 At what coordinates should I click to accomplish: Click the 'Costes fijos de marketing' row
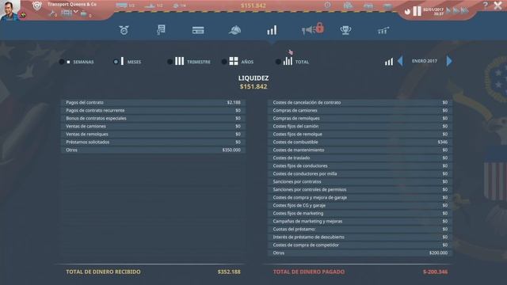click(x=360, y=213)
